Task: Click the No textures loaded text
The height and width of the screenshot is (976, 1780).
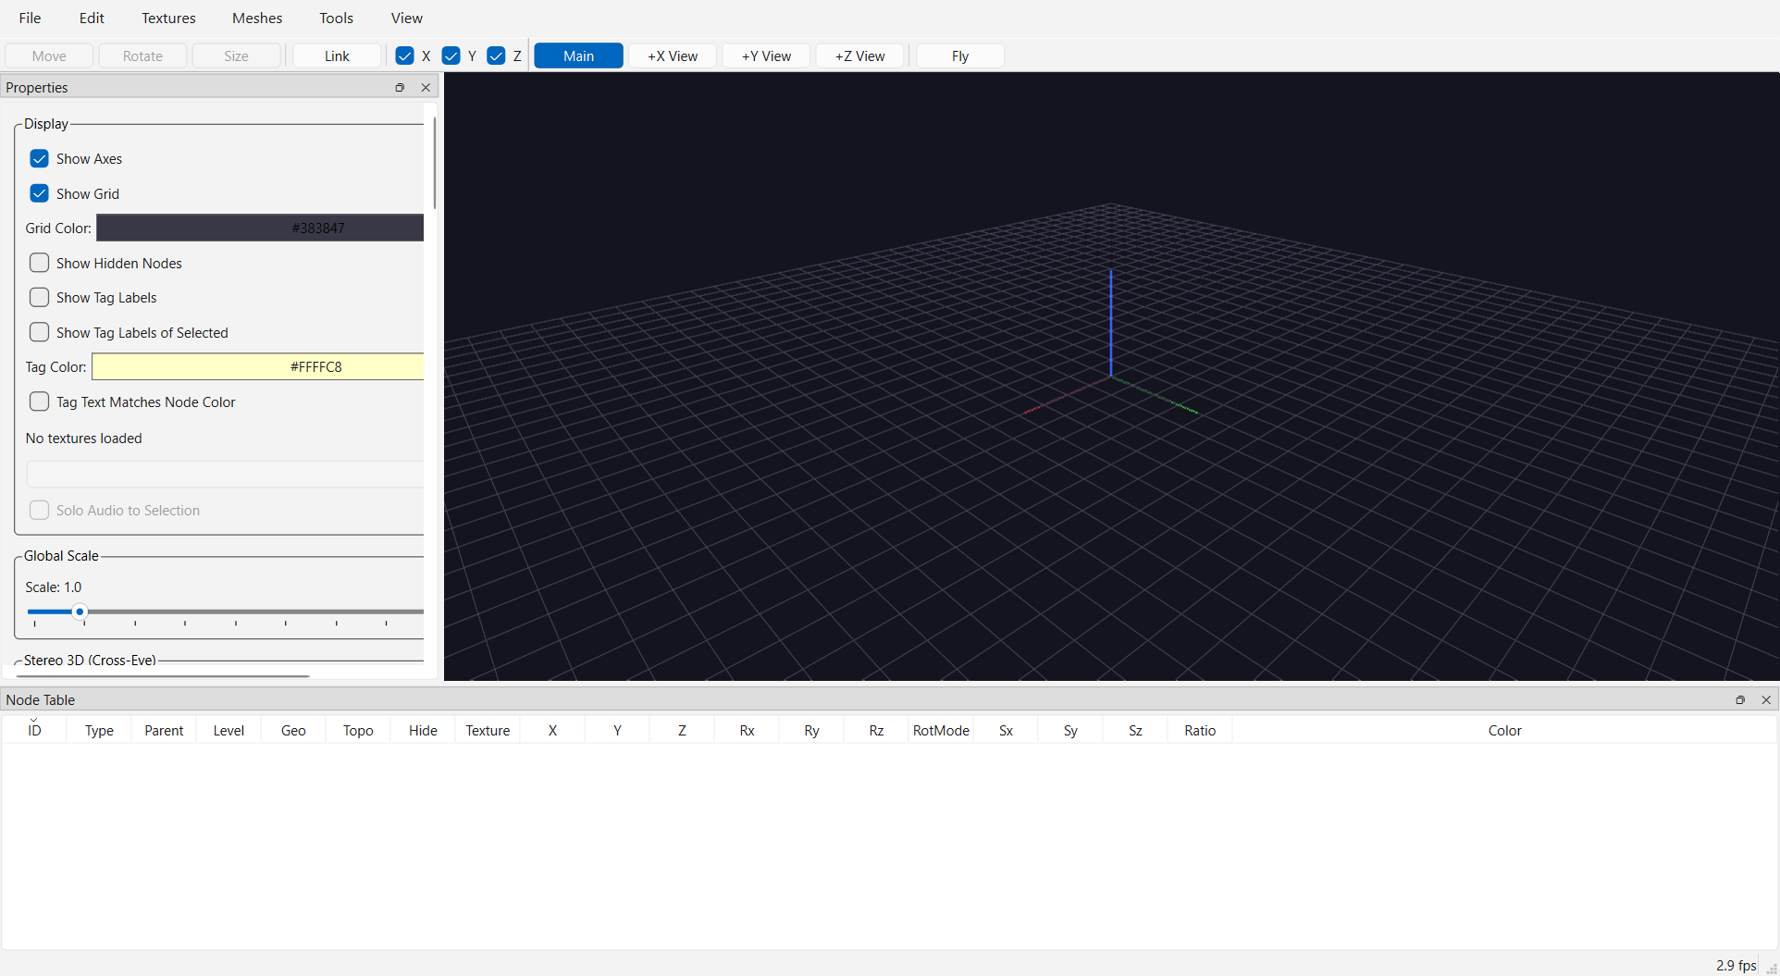Action: point(84,438)
